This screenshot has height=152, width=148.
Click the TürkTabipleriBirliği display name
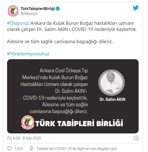pyautogui.click(x=38, y=9)
